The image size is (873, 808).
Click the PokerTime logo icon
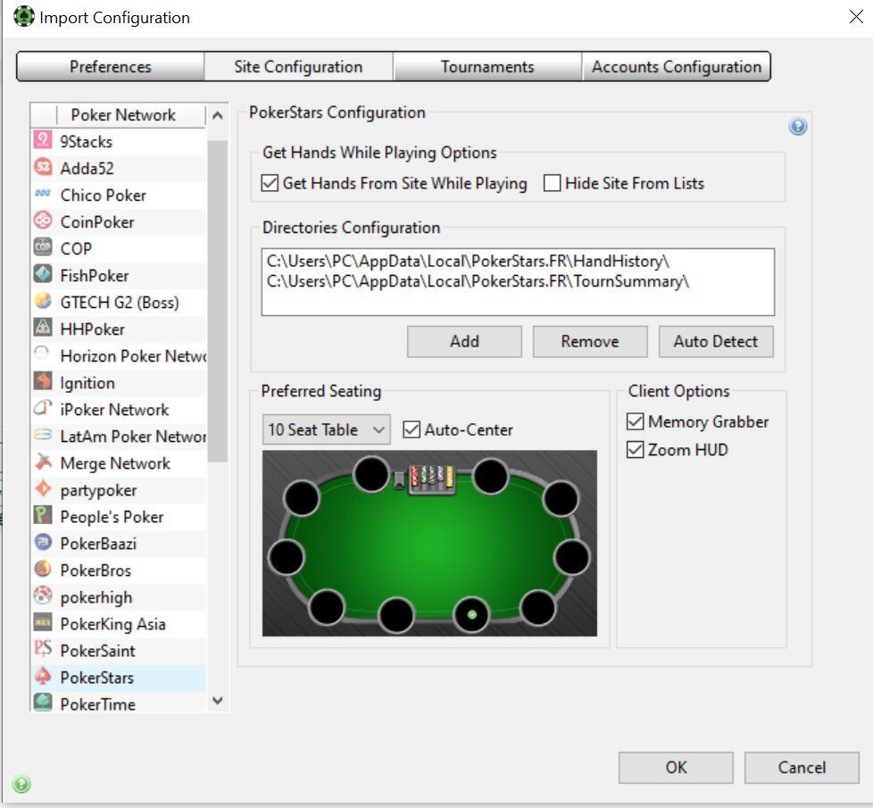43,702
